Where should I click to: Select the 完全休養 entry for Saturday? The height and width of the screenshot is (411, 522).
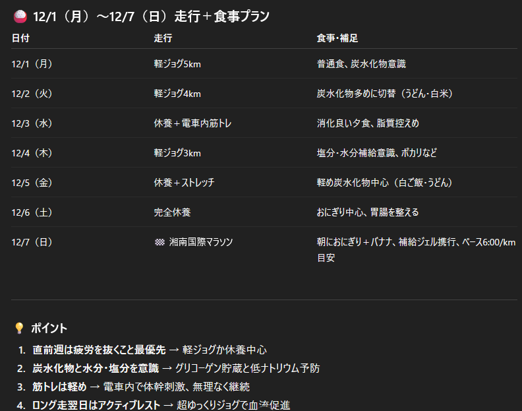click(173, 212)
